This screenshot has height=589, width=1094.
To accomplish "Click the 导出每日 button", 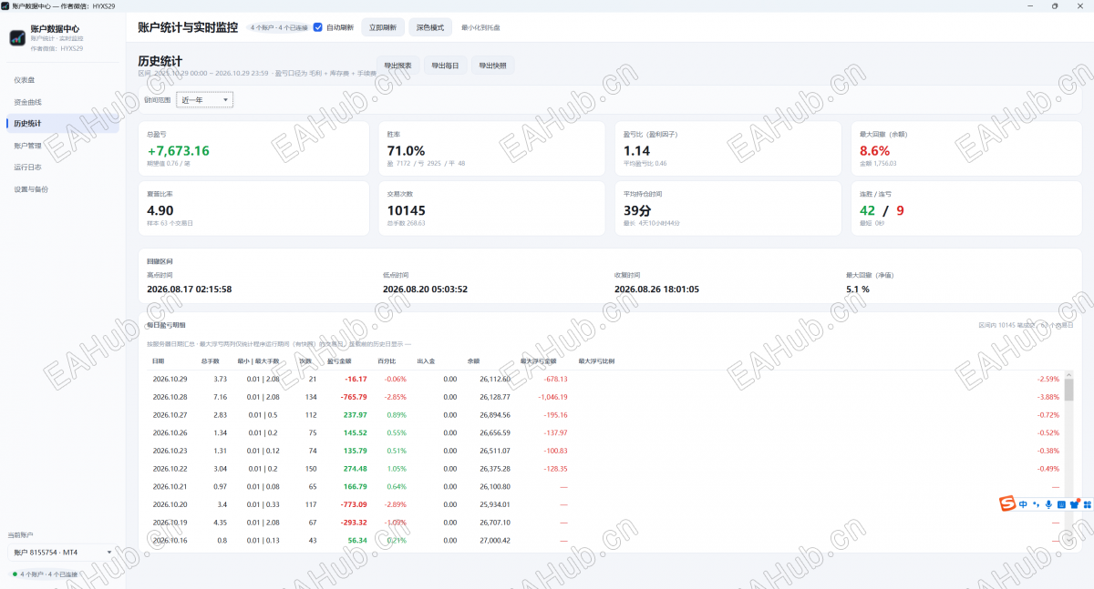I will (446, 66).
